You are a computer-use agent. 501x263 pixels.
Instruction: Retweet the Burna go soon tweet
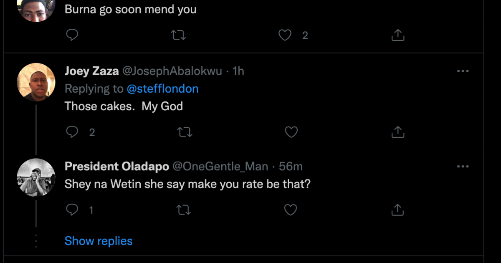(x=179, y=35)
